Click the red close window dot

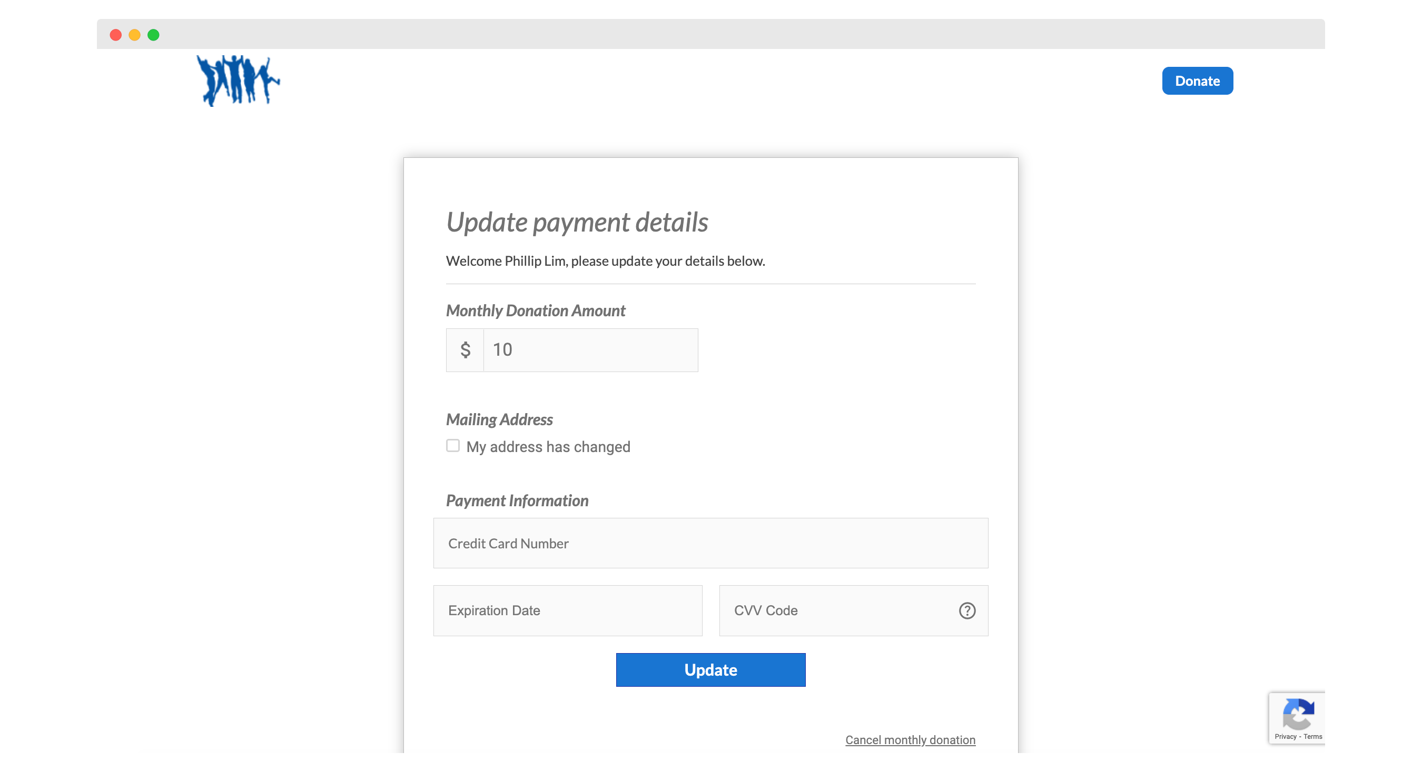click(115, 35)
